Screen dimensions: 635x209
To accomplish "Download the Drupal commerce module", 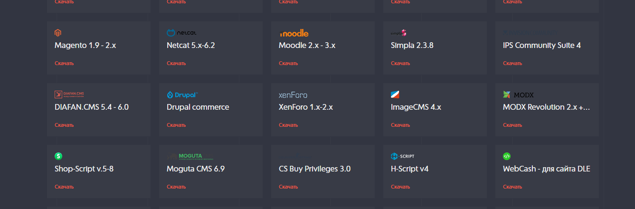I will pos(176,125).
